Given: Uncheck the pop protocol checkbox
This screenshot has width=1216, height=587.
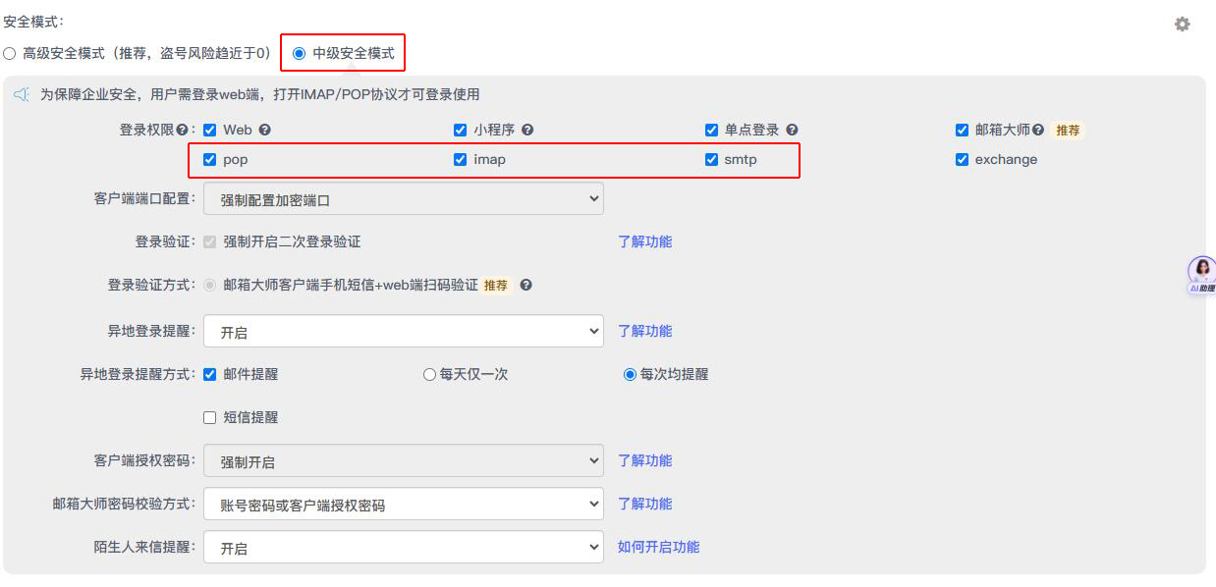Looking at the screenshot, I should click(x=209, y=159).
